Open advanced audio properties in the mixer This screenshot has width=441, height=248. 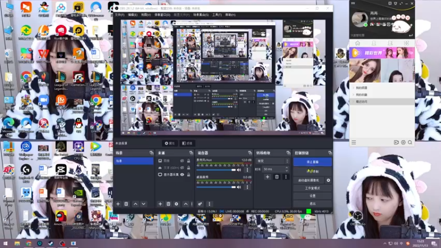click(200, 204)
